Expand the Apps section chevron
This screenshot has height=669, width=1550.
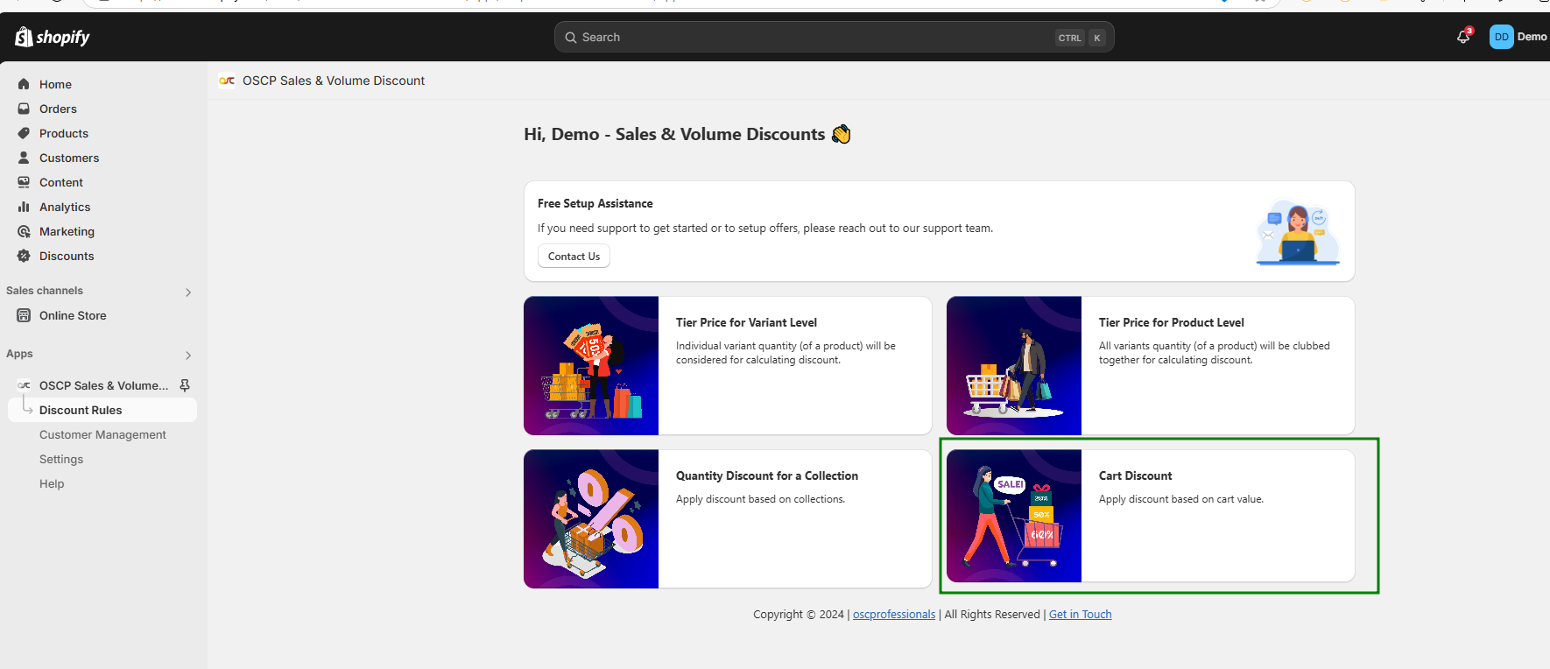click(x=187, y=355)
